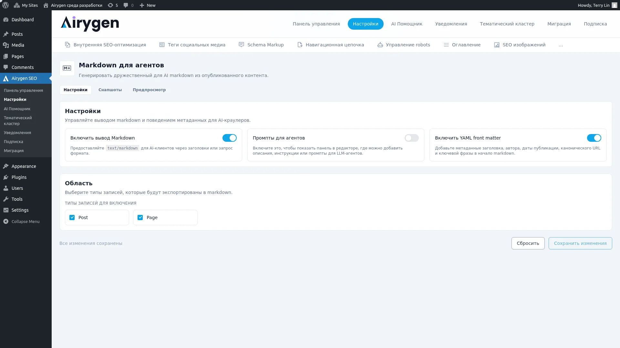
Task: Click active Настройки pill in top navigation
Action: click(366, 24)
